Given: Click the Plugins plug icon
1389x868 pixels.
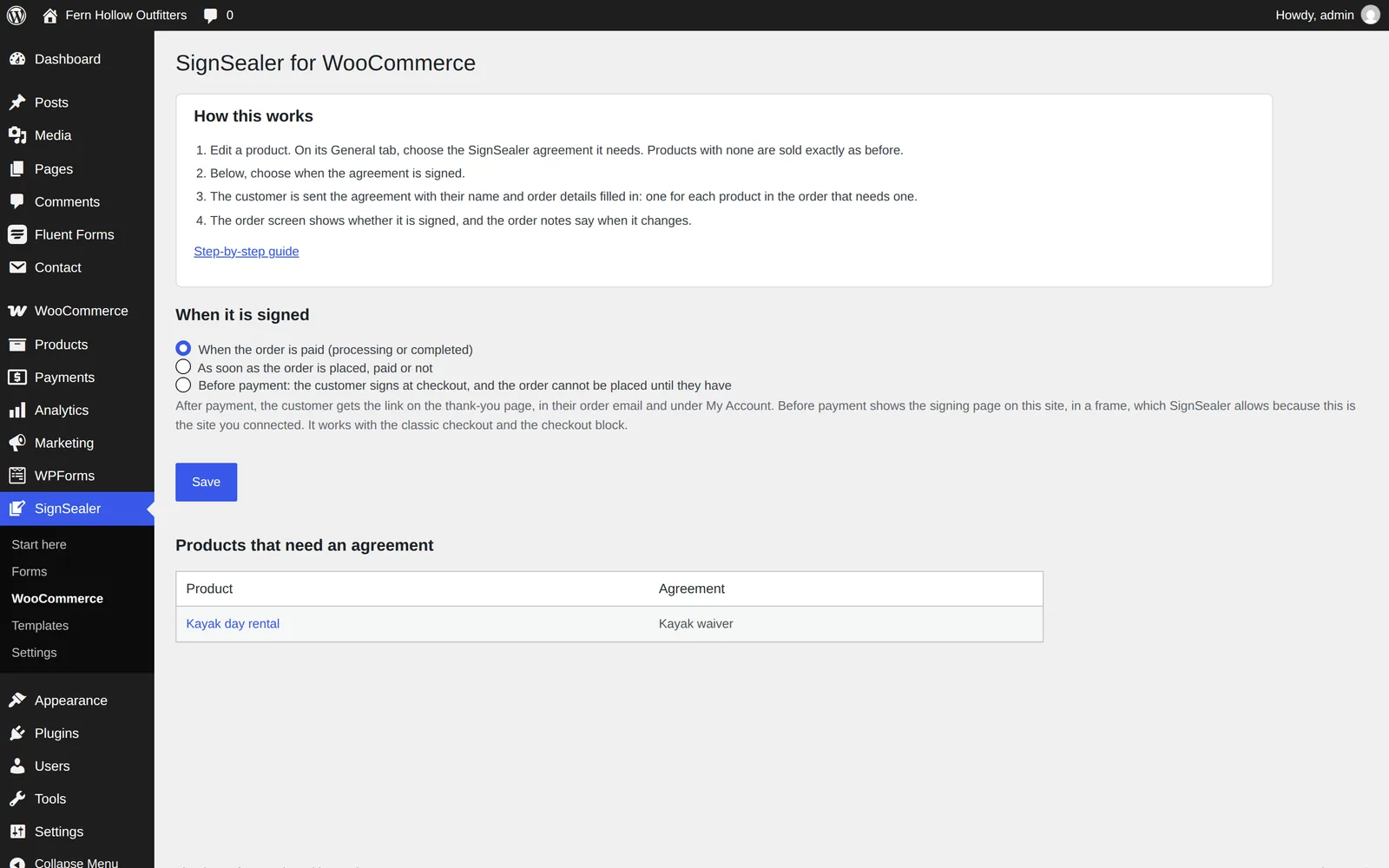Looking at the screenshot, I should pos(17,733).
